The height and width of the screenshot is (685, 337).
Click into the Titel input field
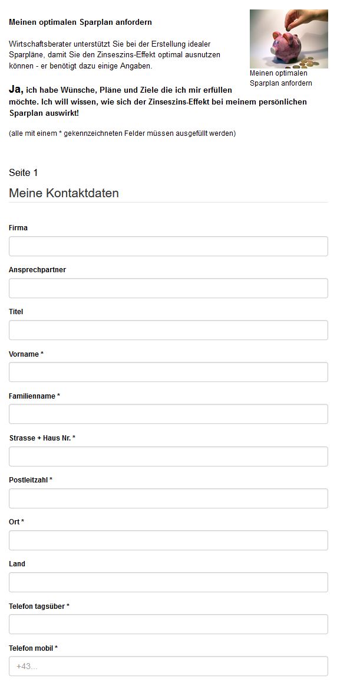click(168, 330)
